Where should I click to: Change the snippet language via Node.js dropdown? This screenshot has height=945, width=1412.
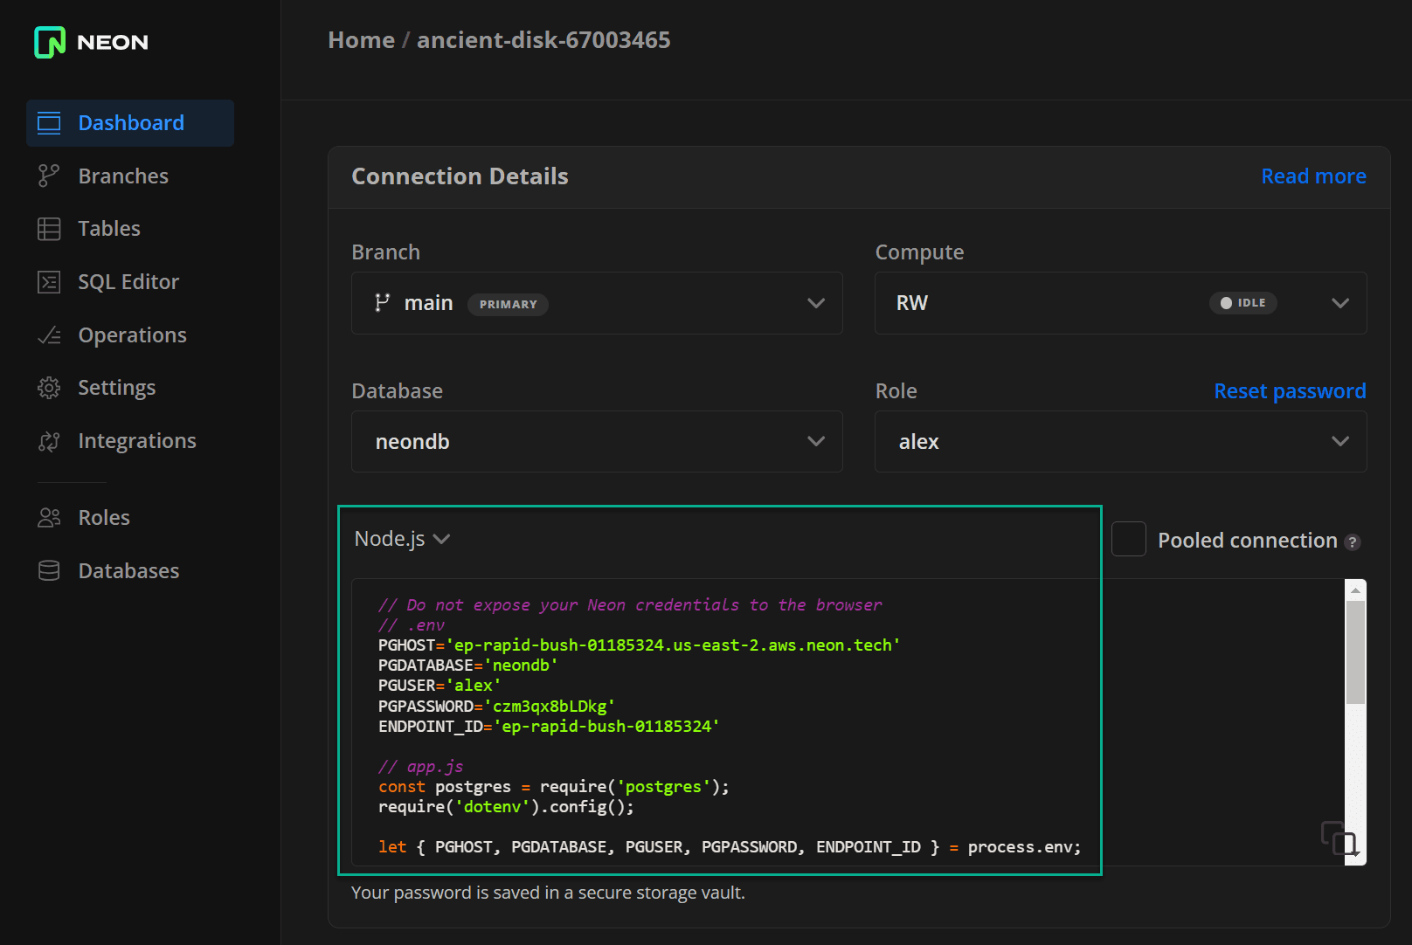402,539
